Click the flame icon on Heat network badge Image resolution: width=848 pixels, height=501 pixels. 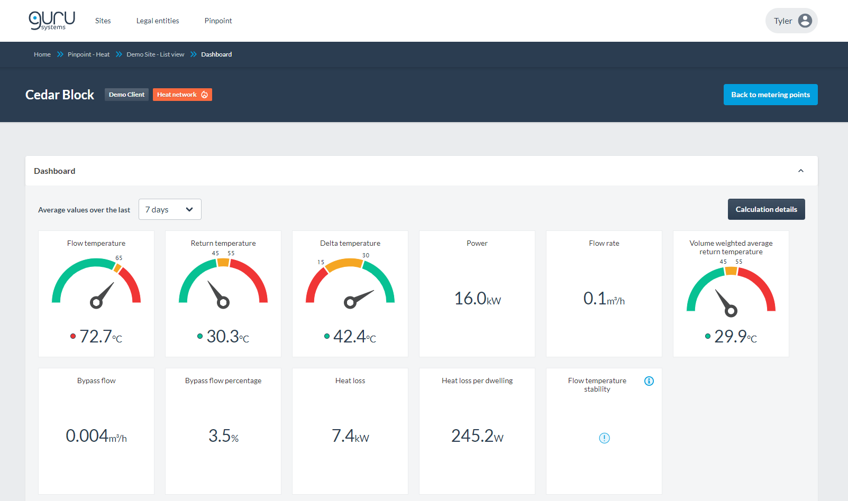(x=205, y=95)
